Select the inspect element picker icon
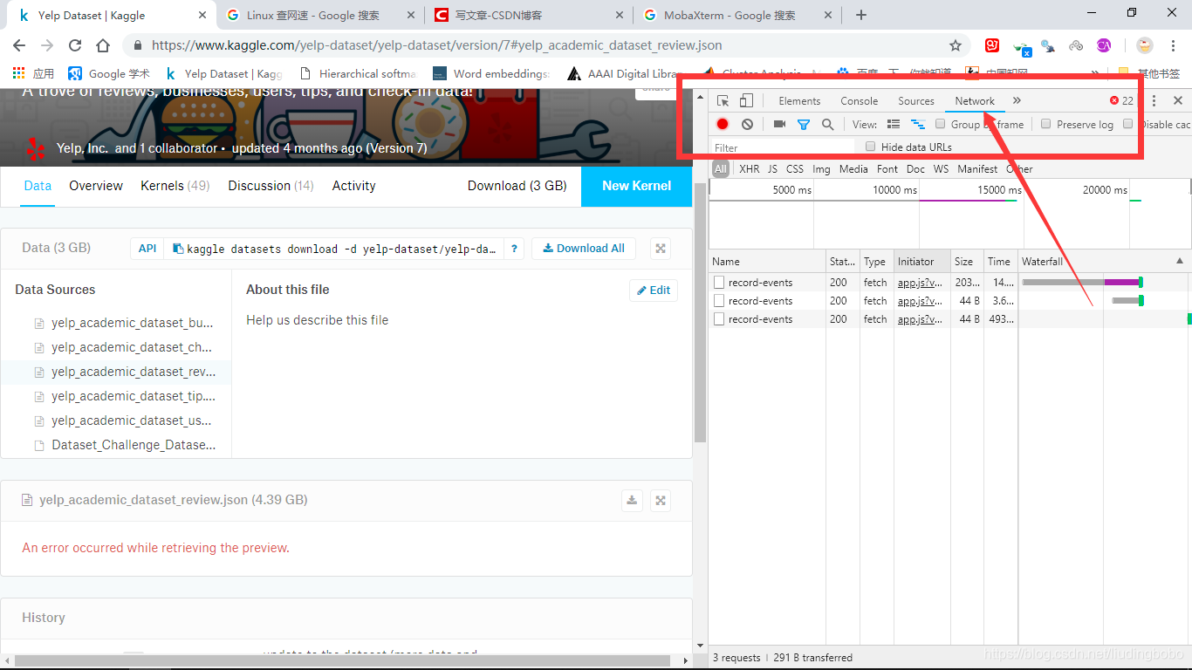1192x670 pixels. 723,101
